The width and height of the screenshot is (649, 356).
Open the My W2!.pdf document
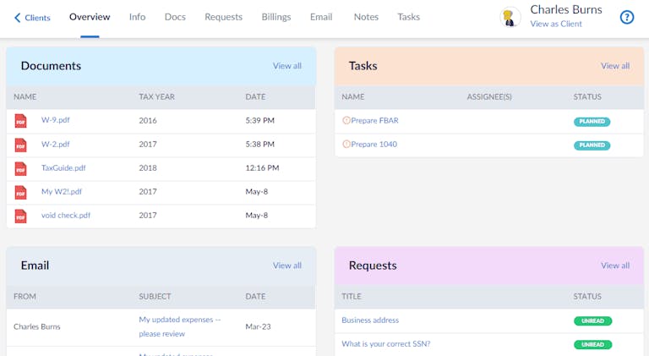pos(62,192)
